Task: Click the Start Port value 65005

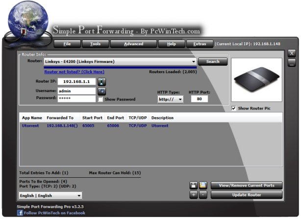Action: click(x=88, y=126)
